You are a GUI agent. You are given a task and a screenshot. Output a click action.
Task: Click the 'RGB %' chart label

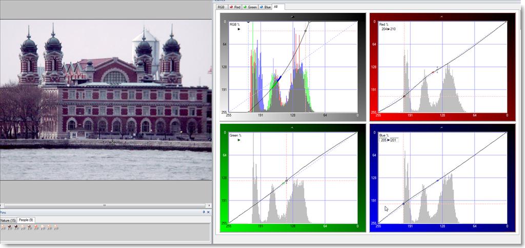235,25
